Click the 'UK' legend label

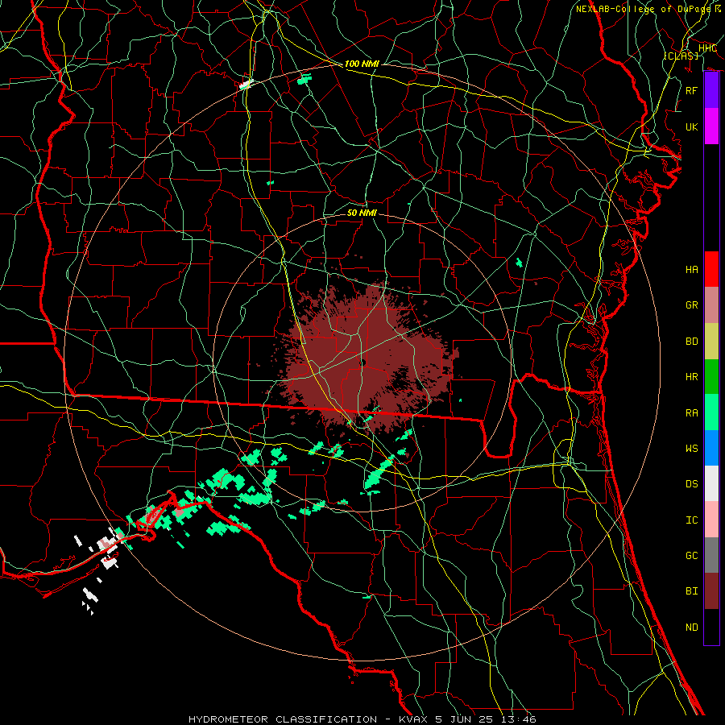point(692,126)
